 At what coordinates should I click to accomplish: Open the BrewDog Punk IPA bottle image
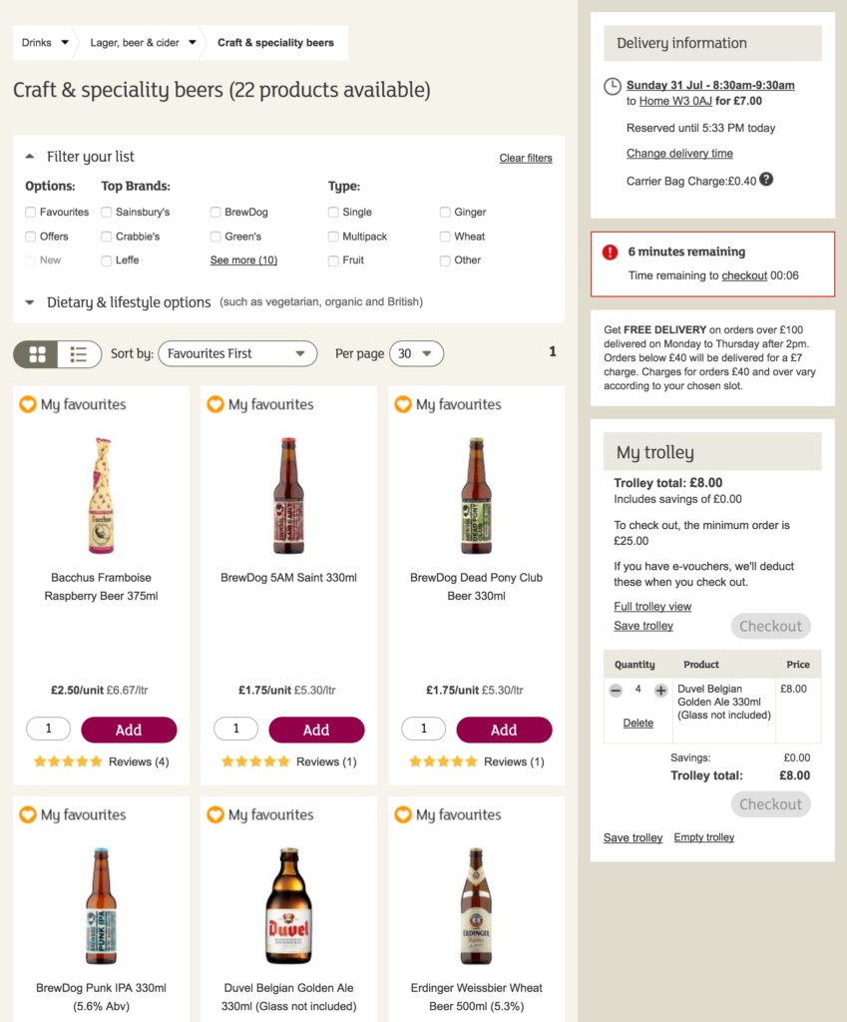[101, 906]
